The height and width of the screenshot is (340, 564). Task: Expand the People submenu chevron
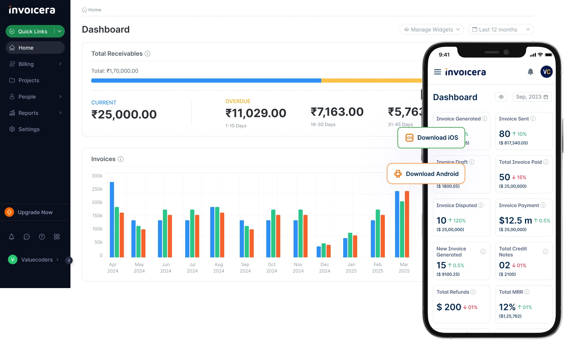point(60,97)
